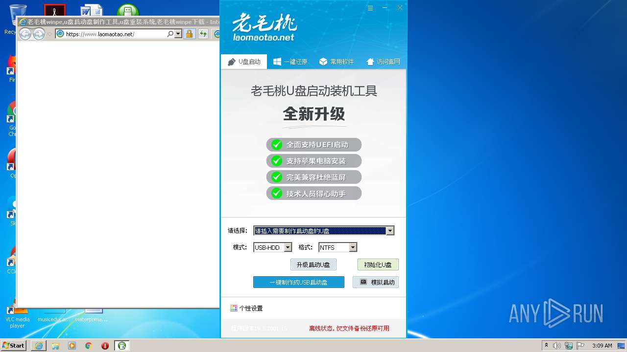The image size is (627, 352).
Task: Close the Laomaotao tool window
Action: [x=400, y=8]
